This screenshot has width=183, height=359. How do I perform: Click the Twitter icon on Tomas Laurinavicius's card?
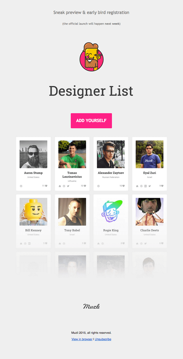(68, 186)
